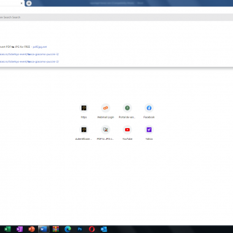Open the Https shortcut tile

84,111
